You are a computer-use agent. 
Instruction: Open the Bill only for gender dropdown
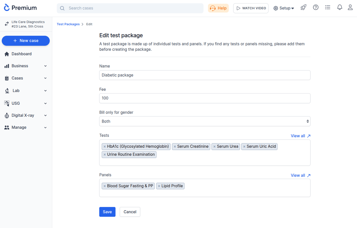[205, 121]
